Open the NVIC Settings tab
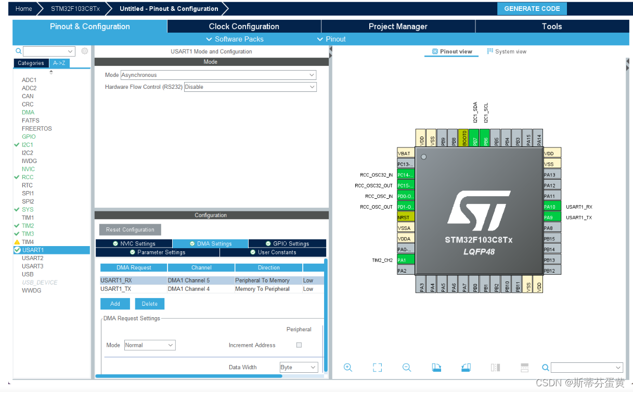The width and height of the screenshot is (633, 393). point(134,243)
